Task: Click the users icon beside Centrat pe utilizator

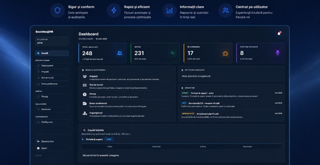Action: click(x=226, y=10)
